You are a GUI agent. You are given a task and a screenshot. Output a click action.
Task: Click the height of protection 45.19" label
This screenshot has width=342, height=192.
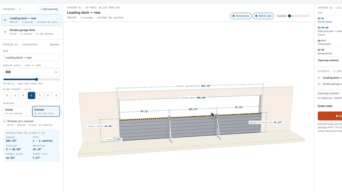[x=266, y=122]
